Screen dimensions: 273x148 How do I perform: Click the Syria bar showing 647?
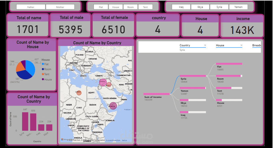25,121
